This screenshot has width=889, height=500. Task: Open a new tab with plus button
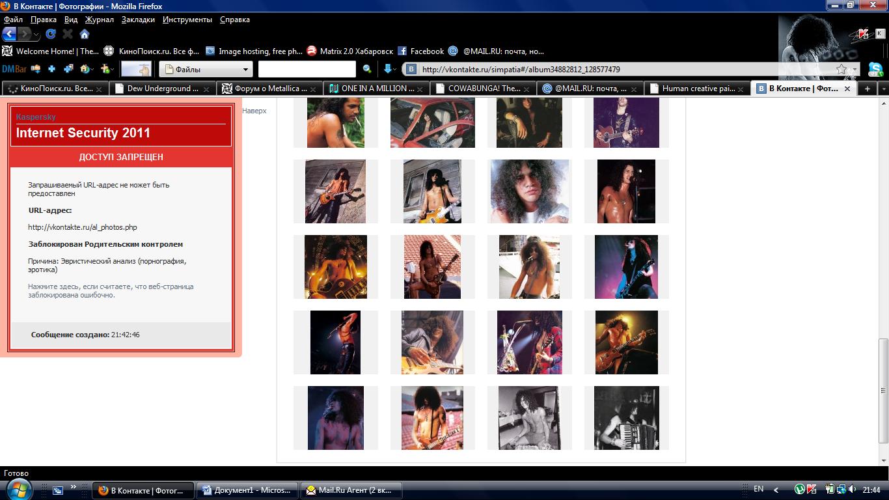[x=867, y=89]
